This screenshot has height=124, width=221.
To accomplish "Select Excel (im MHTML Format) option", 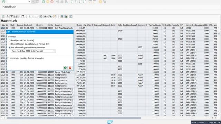I will (10, 41).
